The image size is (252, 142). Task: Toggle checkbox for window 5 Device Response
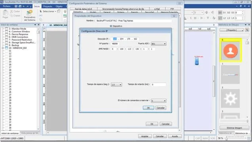tap(7, 34)
